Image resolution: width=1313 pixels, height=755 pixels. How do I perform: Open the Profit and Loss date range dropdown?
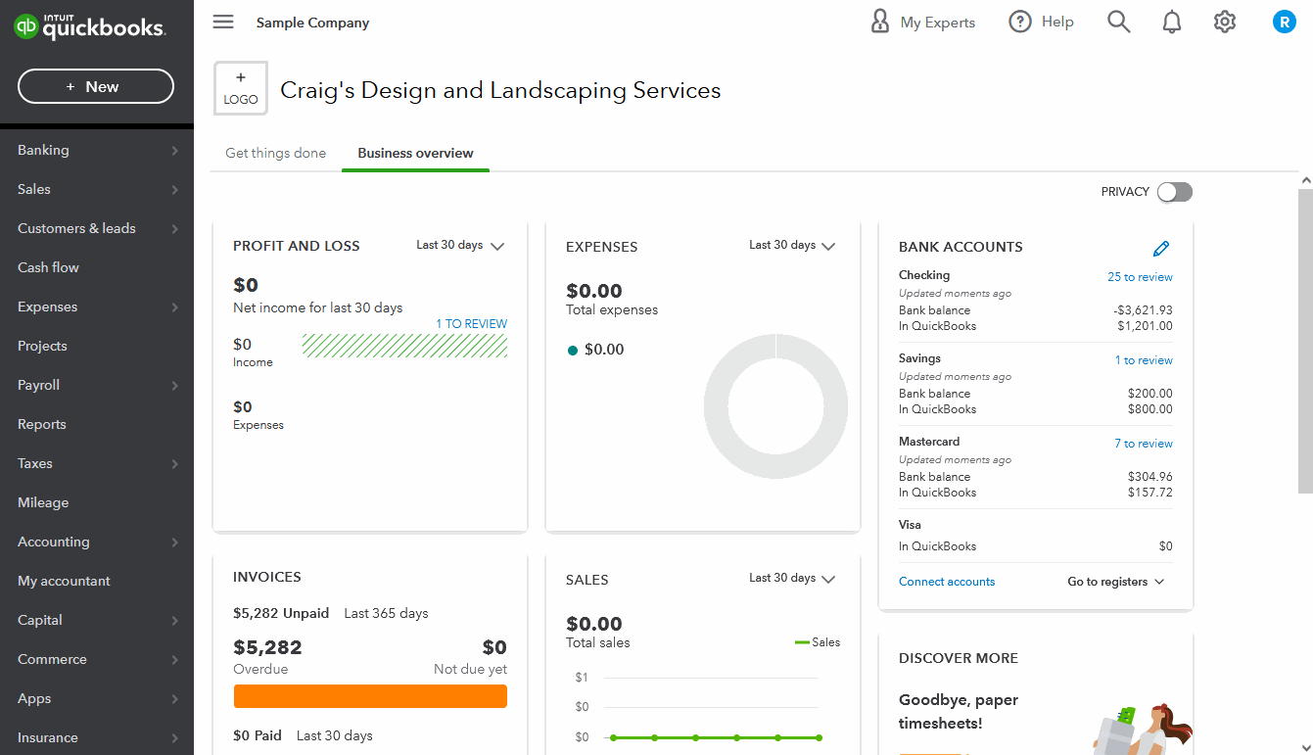[x=460, y=246]
